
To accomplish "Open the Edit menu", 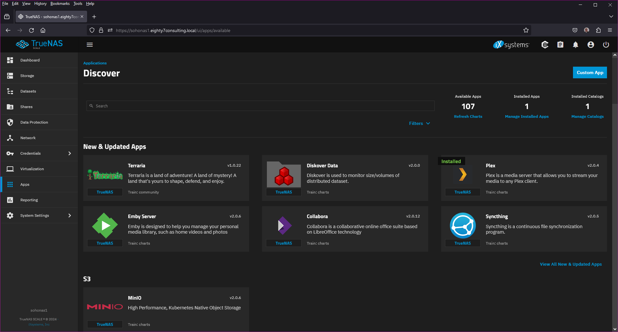I will [15, 4].
